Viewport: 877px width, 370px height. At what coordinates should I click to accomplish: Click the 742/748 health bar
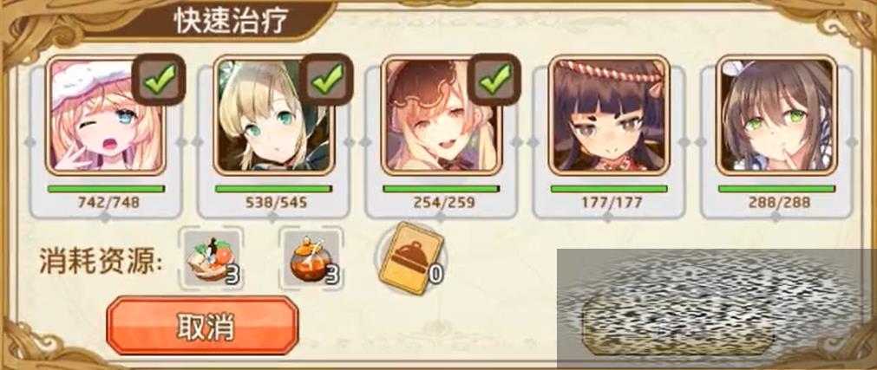click(x=106, y=189)
